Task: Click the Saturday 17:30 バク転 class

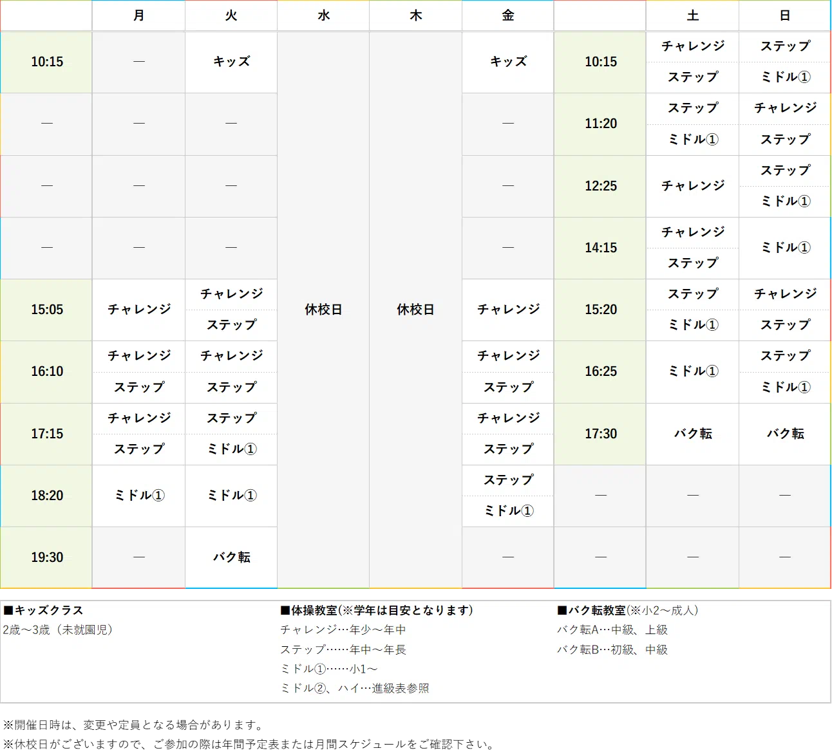Action: pyautogui.click(x=692, y=434)
